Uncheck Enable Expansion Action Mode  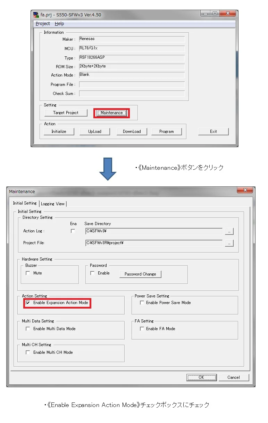(x=28, y=303)
